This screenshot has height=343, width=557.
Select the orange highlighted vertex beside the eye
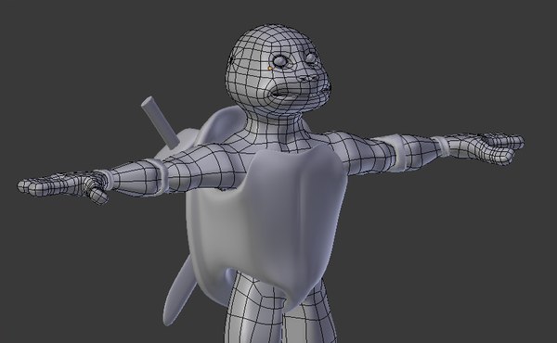269,68
